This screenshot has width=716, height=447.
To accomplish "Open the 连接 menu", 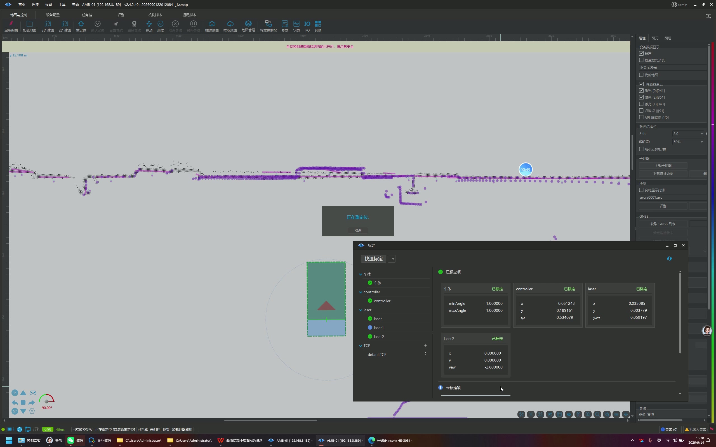I will click(35, 5).
